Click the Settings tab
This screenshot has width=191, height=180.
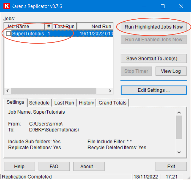tap(15, 102)
